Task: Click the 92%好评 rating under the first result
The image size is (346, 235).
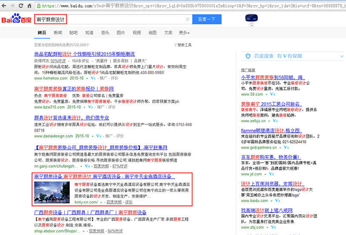Action: (58, 61)
